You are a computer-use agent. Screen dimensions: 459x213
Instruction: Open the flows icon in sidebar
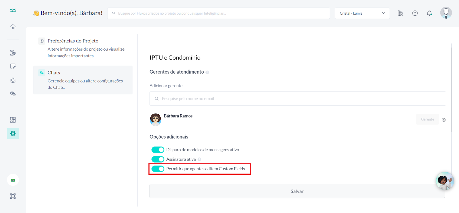tap(13, 53)
